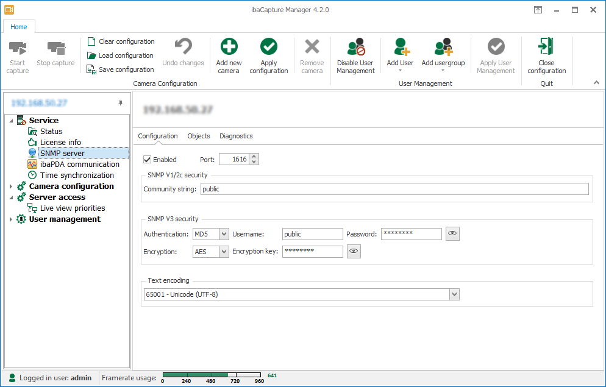Screen dimensions: 606x387
Task: Click Apply User Management icon
Action: (496, 47)
